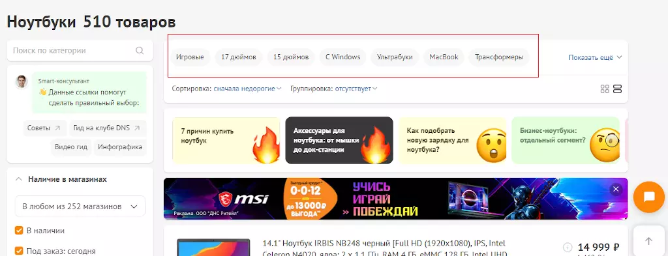
Task: Select the "17 дюймов" filter tag
Action: [x=239, y=57]
